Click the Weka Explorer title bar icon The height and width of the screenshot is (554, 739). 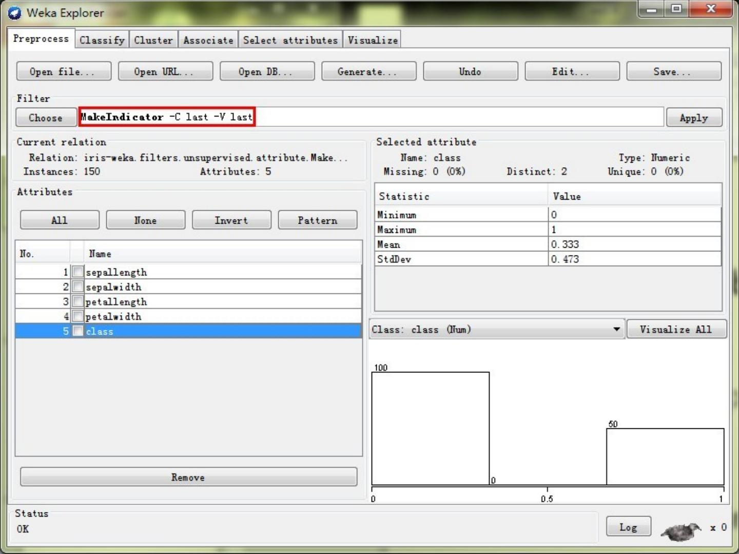tap(14, 13)
